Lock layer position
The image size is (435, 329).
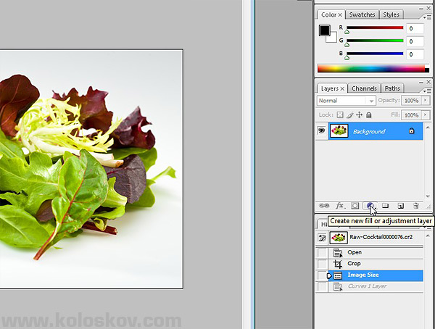click(x=360, y=114)
